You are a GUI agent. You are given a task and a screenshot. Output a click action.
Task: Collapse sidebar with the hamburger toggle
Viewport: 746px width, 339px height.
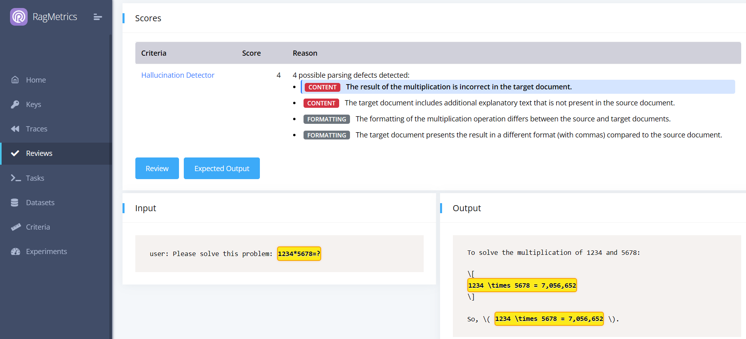pos(98,17)
